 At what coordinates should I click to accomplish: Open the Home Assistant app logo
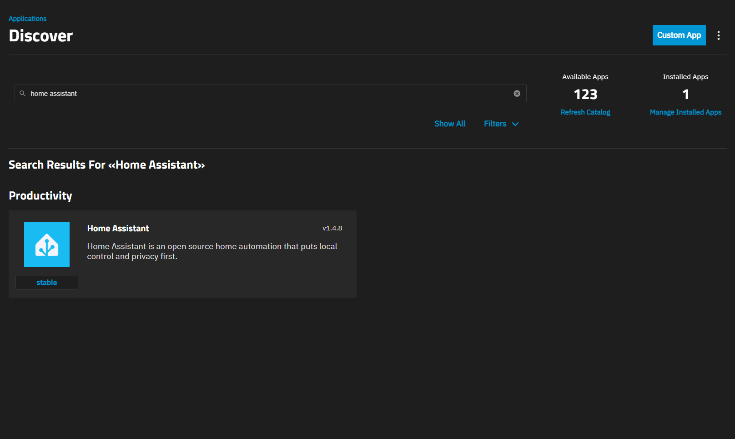click(47, 244)
